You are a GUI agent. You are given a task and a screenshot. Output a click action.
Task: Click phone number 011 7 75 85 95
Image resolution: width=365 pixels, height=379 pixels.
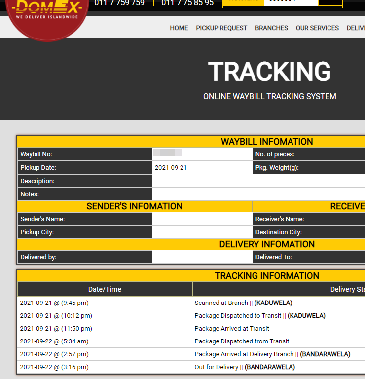pos(187,3)
